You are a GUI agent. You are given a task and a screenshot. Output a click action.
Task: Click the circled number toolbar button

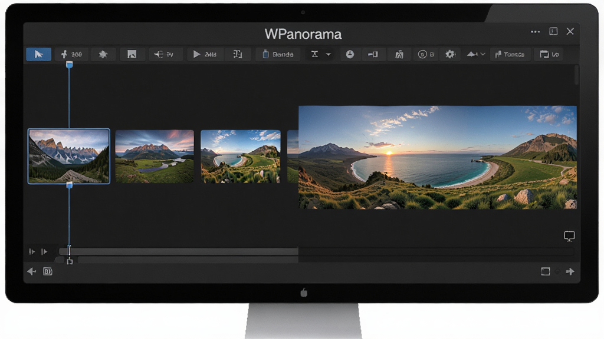click(x=426, y=54)
